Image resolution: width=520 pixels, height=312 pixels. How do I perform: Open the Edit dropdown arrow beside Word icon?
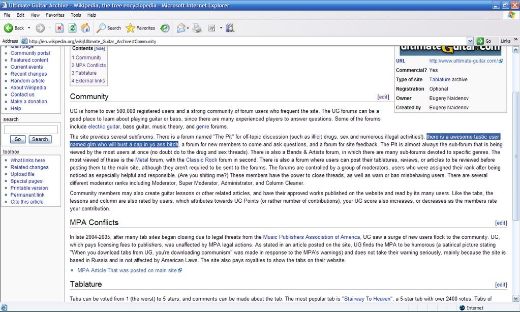pyautogui.click(x=221, y=28)
